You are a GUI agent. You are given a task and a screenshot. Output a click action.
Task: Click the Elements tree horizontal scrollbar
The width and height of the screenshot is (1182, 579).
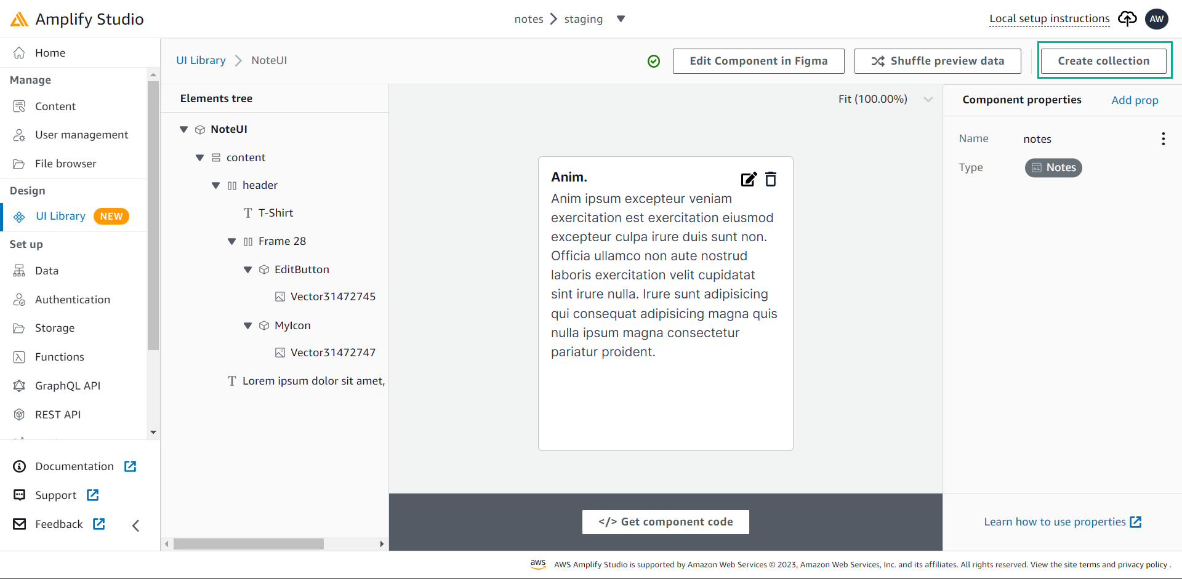click(248, 544)
